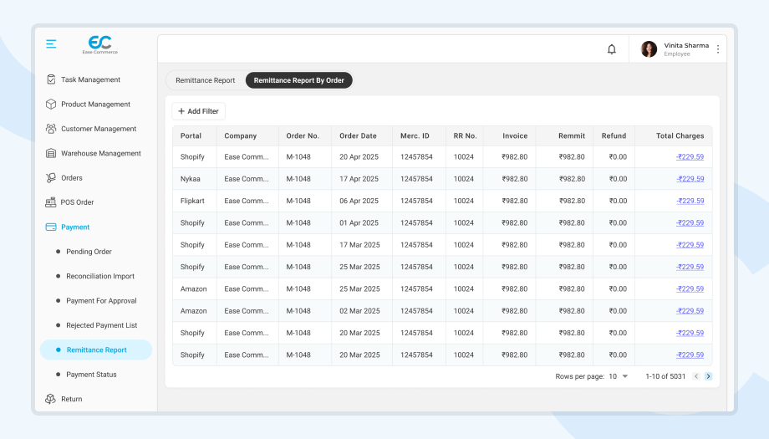
Task: Select Remittance Report By Order tab
Action: coord(298,80)
